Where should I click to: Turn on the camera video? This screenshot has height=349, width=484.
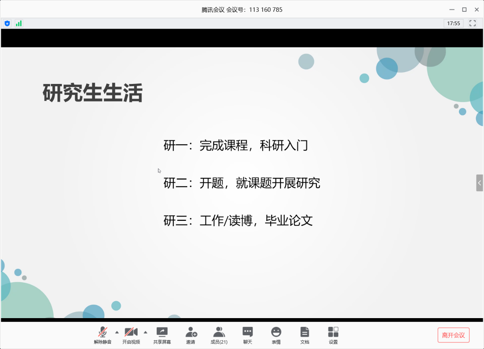[131, 335]
